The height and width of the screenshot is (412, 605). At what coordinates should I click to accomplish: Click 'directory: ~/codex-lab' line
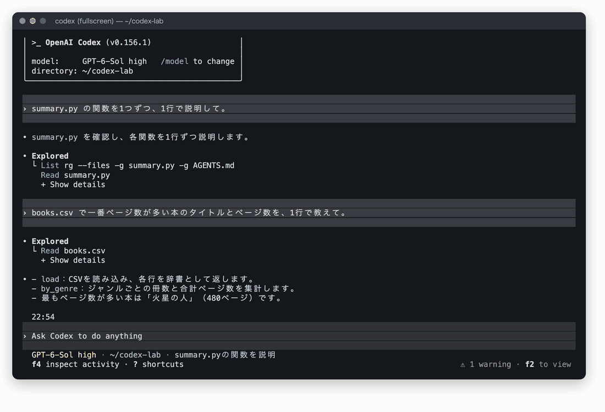(x=82, y=71)
